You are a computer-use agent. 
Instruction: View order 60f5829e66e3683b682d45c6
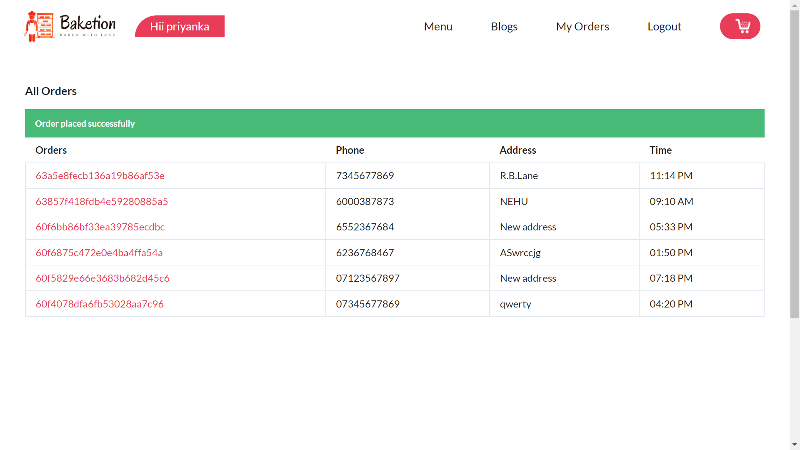(102, 278)
